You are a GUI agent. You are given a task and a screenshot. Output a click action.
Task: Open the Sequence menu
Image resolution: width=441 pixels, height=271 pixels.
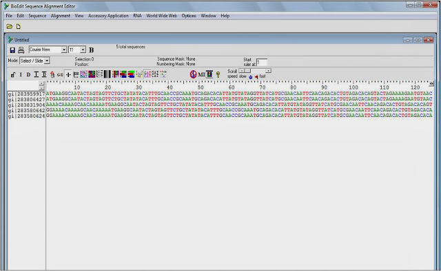[x=37, y=16]
